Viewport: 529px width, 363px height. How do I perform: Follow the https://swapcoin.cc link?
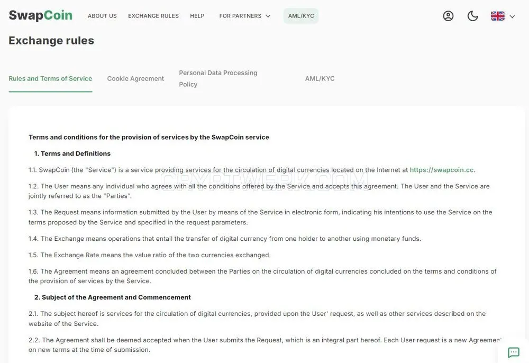click(442, 170)
